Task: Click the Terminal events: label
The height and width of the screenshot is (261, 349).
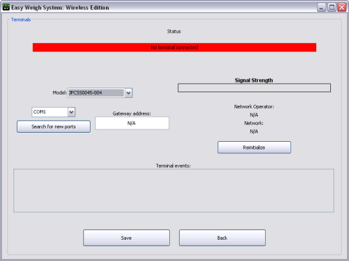Action: (x=173, y=166)
